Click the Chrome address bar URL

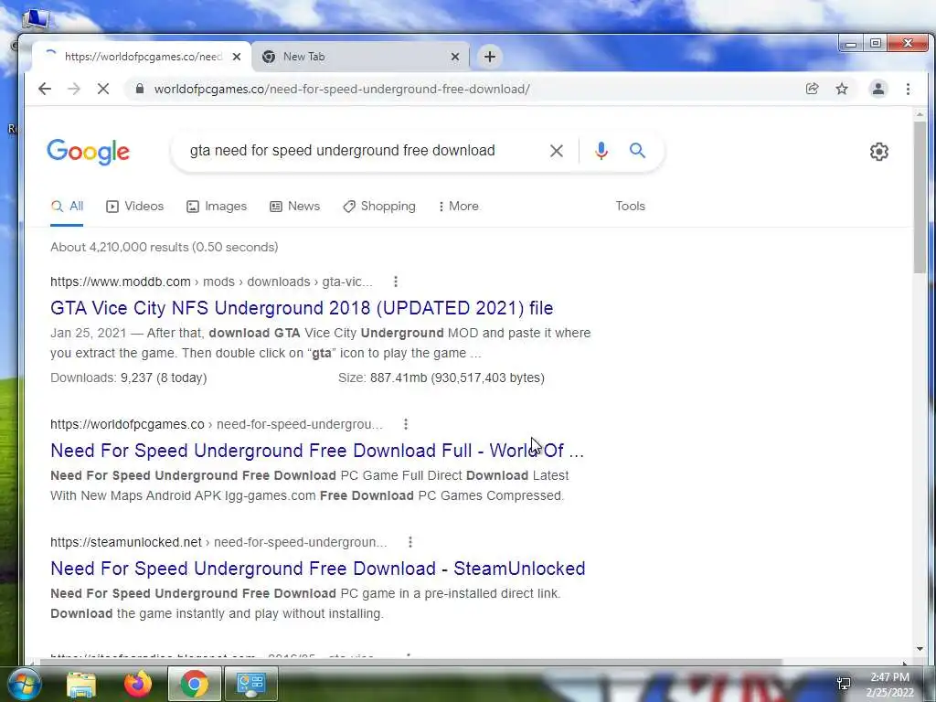tap(342, 89)
